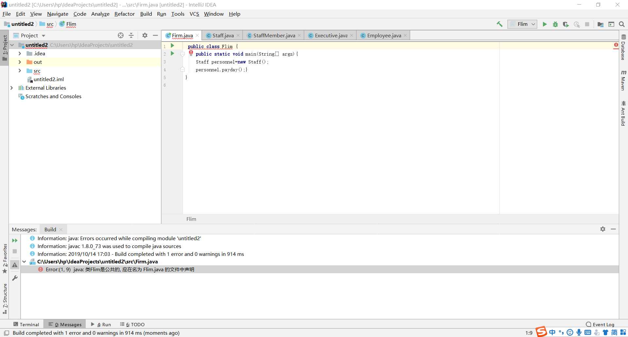Collapse the Firm.java error node in Messages
The height and width of the screenshot is (337, 628).
(x=24, y=261)
